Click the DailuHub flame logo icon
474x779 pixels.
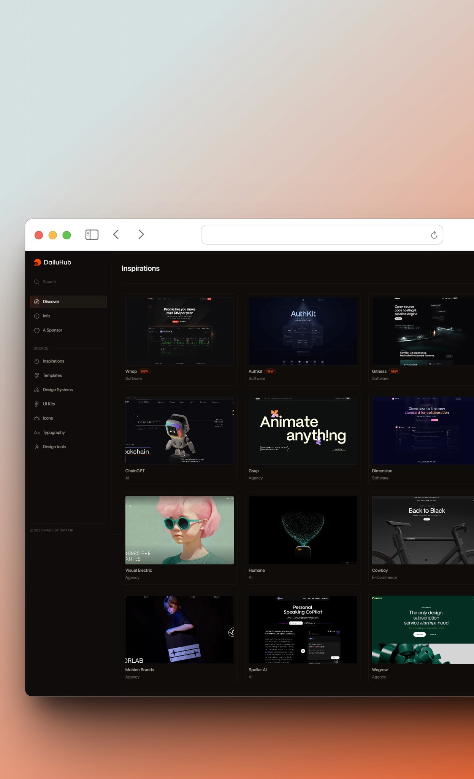point(37,262)
